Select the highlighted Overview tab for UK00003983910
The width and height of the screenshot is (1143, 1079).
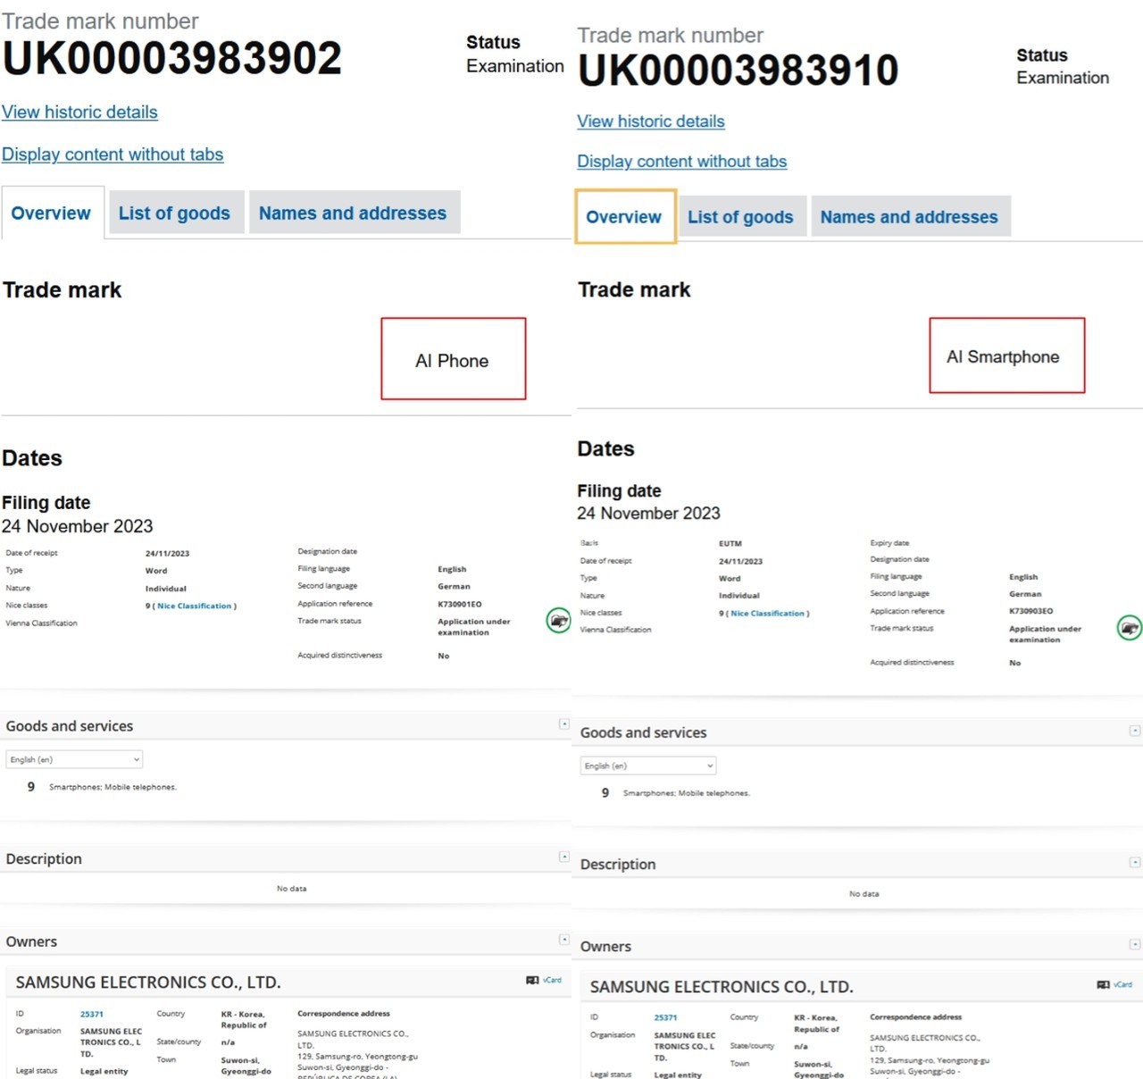tap(624, 217)
